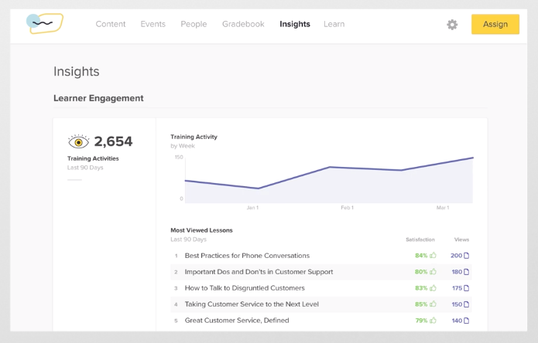
Task: Click document icon beside 180 views
Action: 466,272
